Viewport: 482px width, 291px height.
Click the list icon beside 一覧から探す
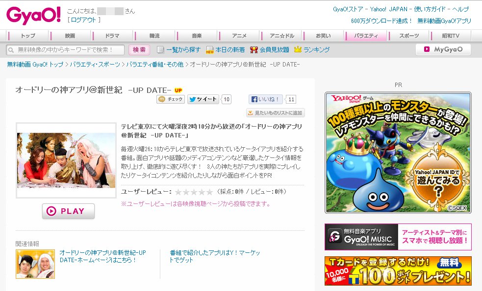(160, 49)
